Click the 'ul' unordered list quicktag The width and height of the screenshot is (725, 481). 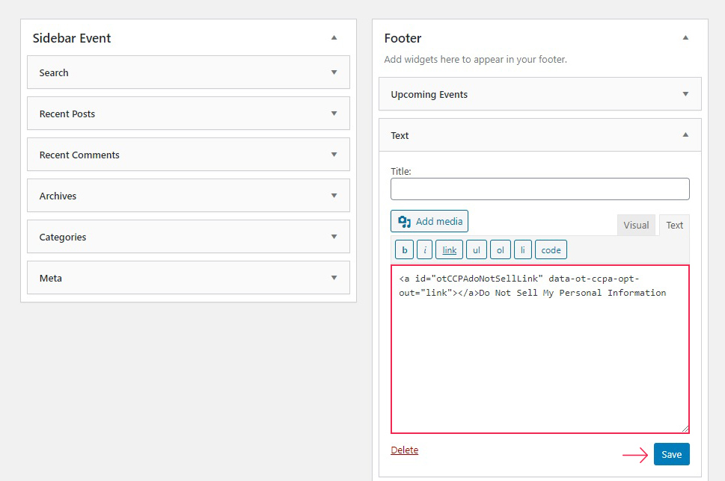477,249
